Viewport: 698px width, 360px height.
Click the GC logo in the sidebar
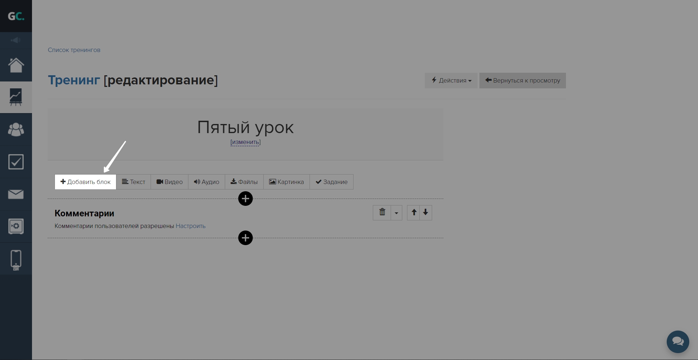tap(16, 16)
